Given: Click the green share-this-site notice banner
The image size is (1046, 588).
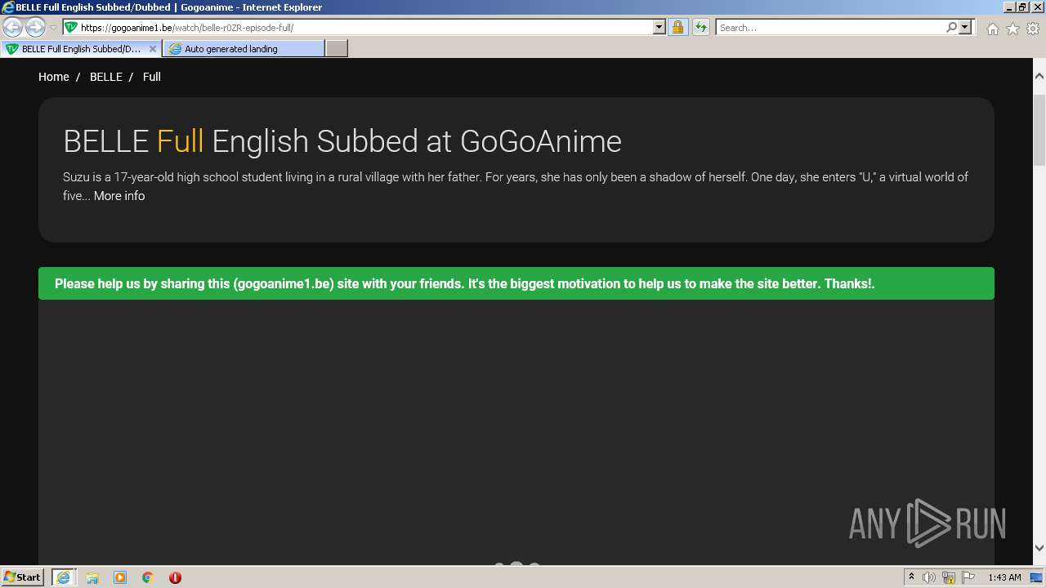Looking at the screenshot, I should (516, 283).
